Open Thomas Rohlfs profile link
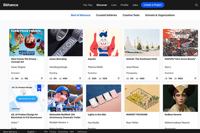Screen dimensions: 200x133 click(95, 67)
